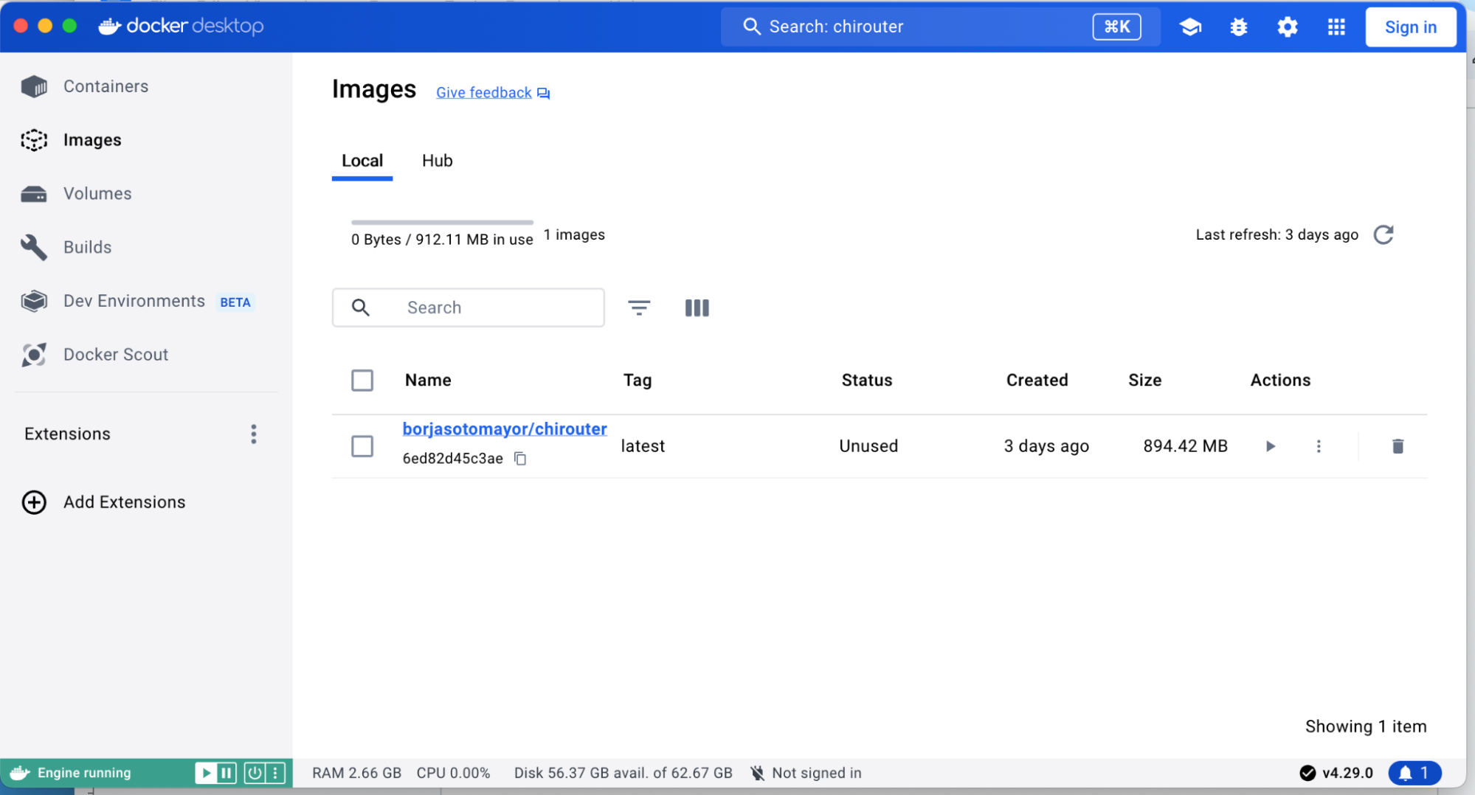
Task: Click the engine power button
Action: tap(255, 773)
